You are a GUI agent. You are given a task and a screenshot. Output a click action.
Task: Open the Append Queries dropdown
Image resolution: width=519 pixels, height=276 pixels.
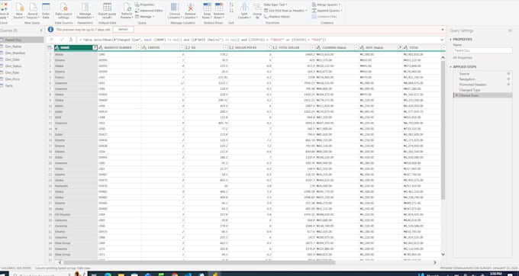[x=327, y=11]
